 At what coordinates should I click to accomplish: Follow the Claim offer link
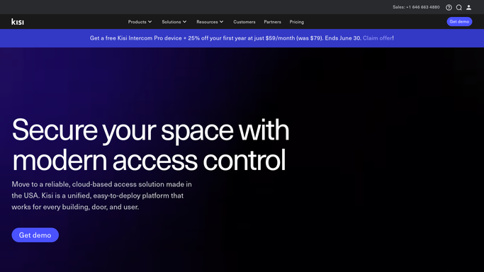click(x=377, y=38)
